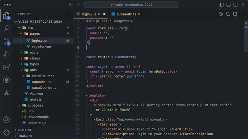The image size is (248, 139).
Task: Click the editor minimap scrollbar
Action: [x=246, y=36]
